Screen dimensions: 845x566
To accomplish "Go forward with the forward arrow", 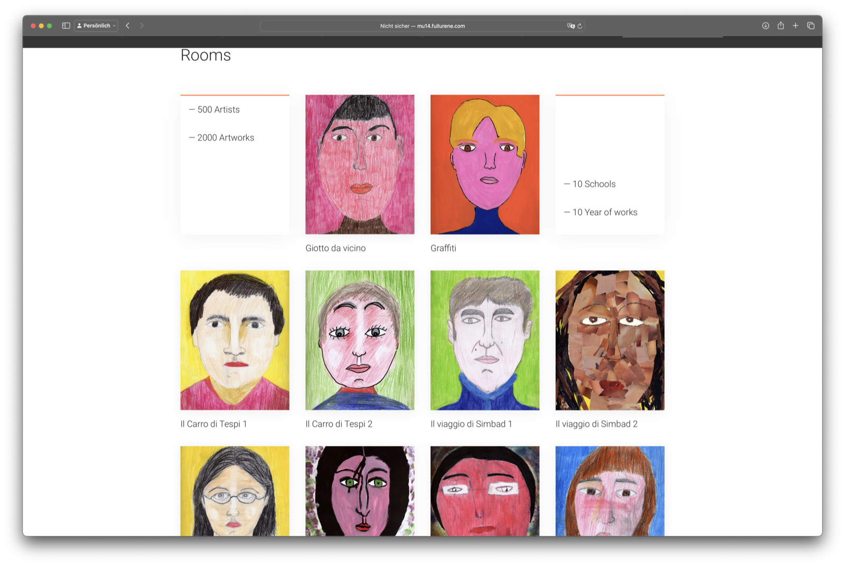I will pos(142,25).
